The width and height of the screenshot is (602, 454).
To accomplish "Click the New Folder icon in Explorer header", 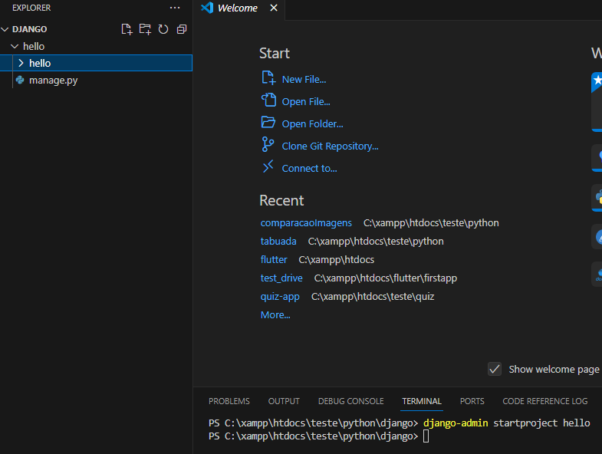I will [x=145, y=29].
